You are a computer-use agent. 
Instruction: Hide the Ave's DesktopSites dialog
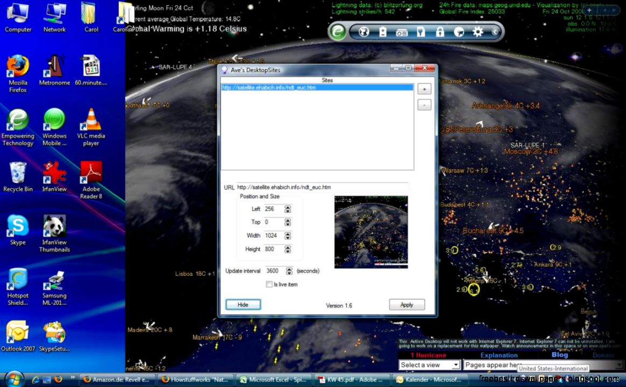click(x=243, y=304)
